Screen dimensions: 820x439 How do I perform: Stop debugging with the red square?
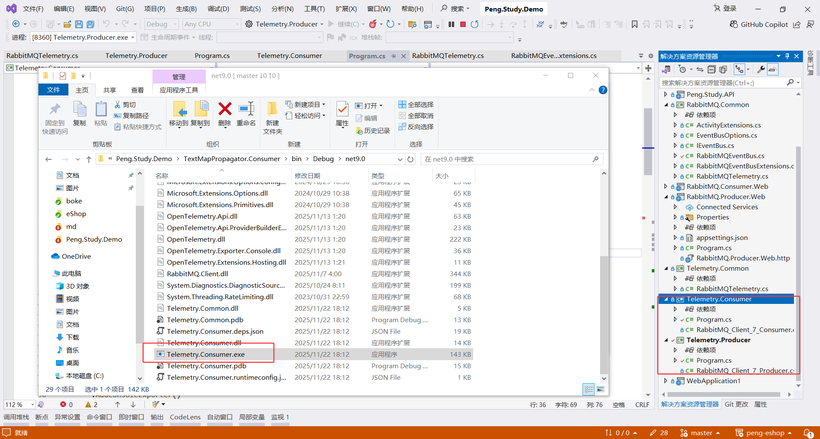(463, 24)
